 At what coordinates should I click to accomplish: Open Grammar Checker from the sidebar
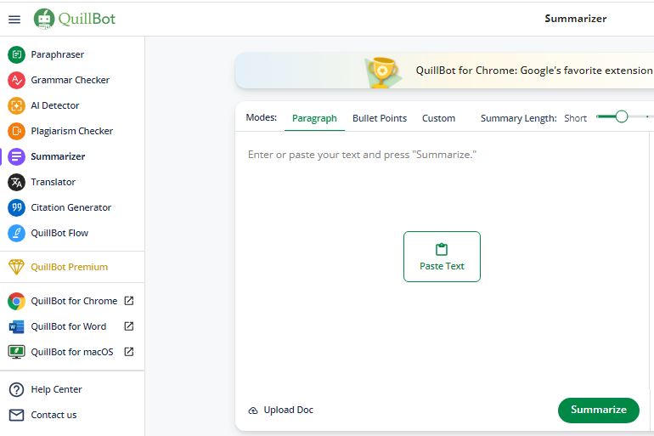coord(70,80)
